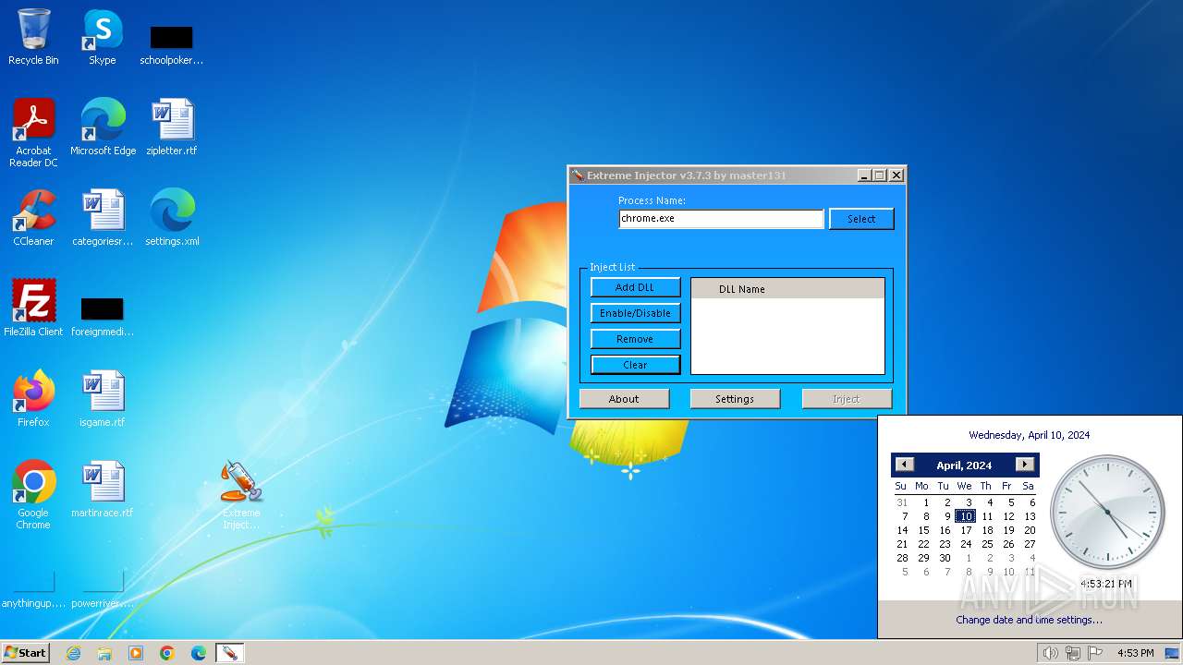
Task: Launch Firefox from desktop
Action: coord(33,399)
